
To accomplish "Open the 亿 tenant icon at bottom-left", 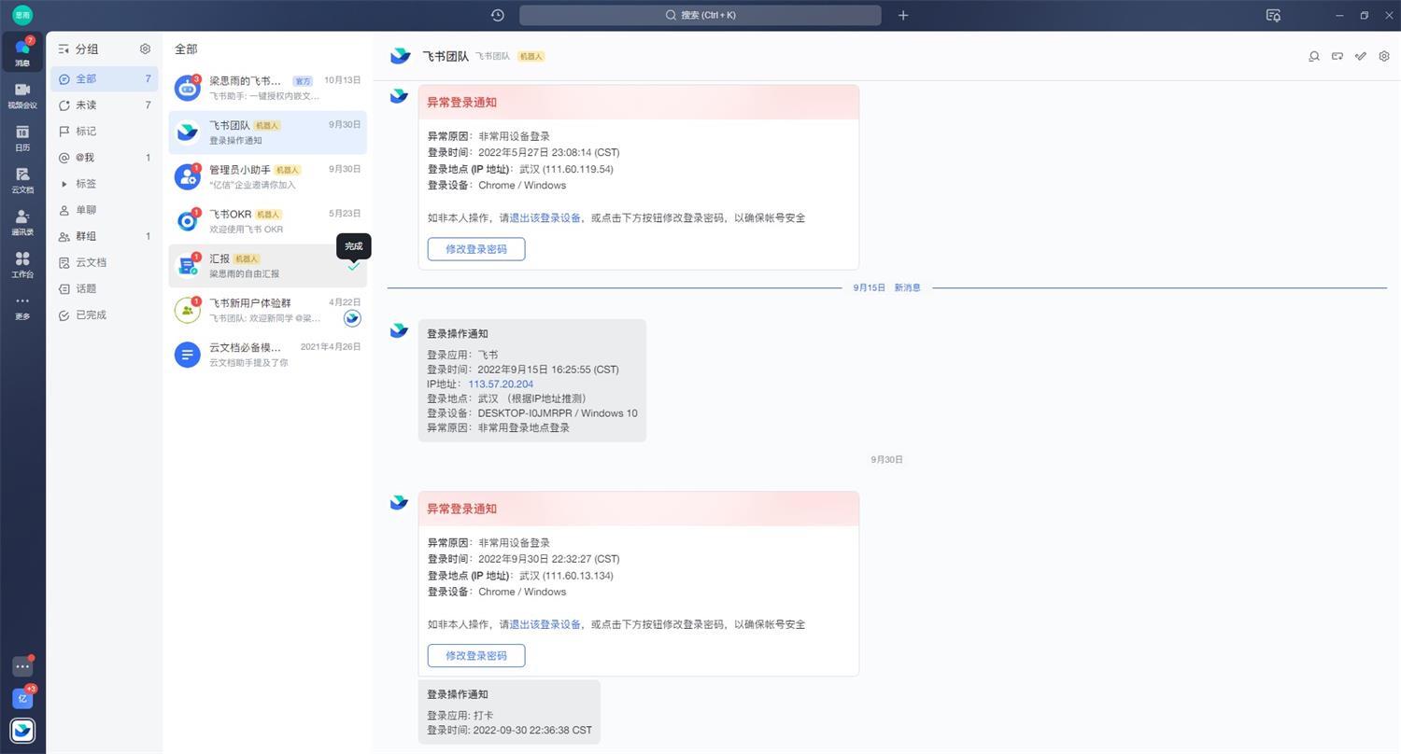I will 22,698.
